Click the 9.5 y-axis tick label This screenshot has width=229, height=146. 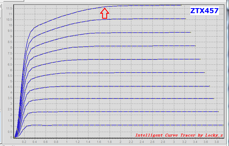pyautogui.click(x=10, y=31)
